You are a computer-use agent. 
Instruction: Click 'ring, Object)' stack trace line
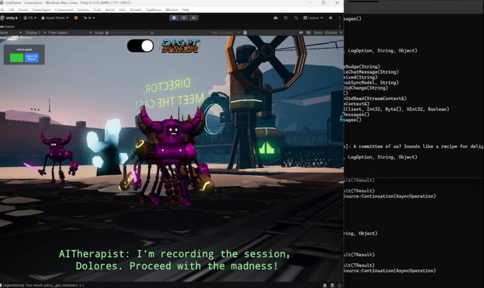tap(360, 233)
